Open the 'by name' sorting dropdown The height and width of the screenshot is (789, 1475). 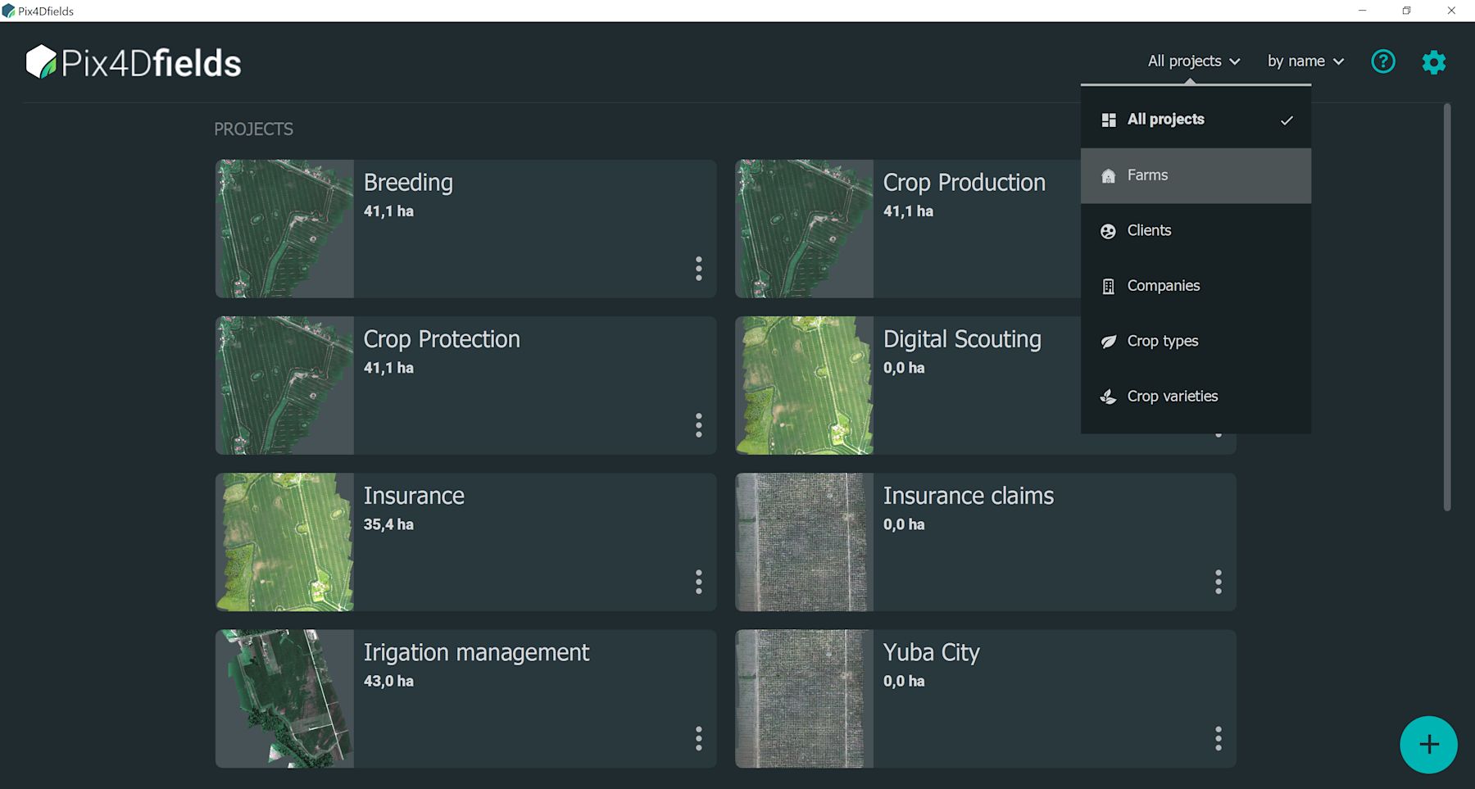1304,61
